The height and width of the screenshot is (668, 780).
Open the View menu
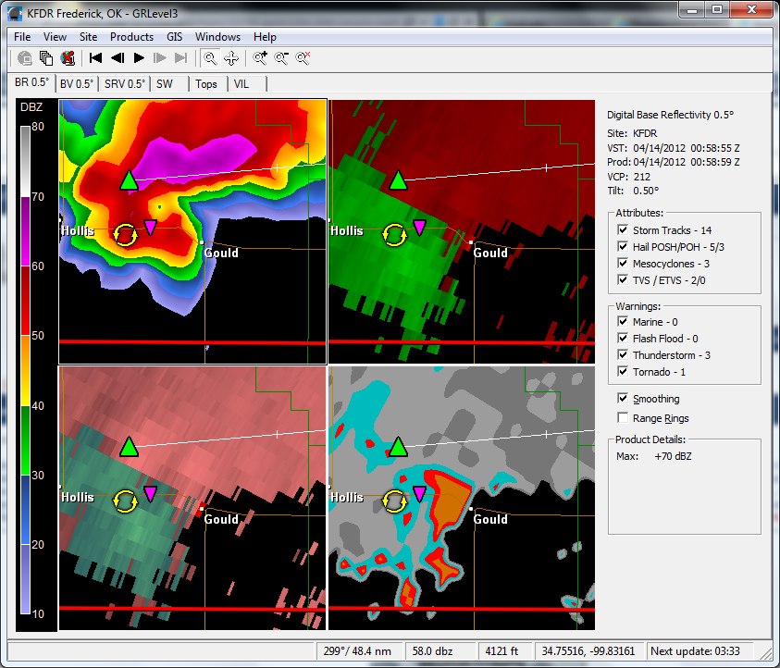pyautogui.click(x=55, y=37)
